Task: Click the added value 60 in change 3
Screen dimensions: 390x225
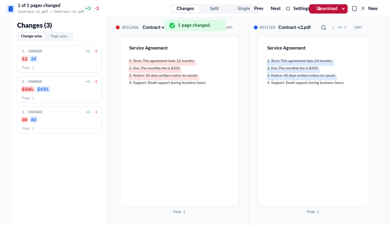Action: pos(34,120)
